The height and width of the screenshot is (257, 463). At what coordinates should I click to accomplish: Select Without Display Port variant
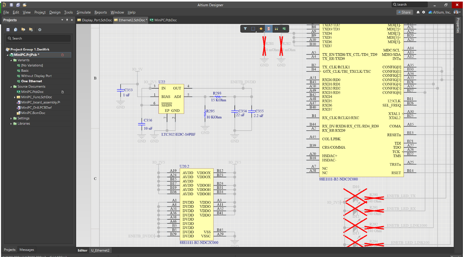(36, 76)
